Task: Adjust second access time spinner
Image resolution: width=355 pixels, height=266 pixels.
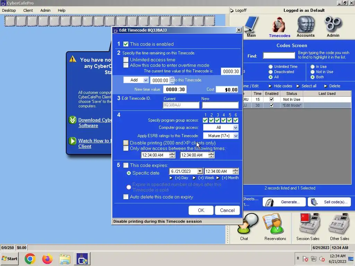Action: [211, 155]
